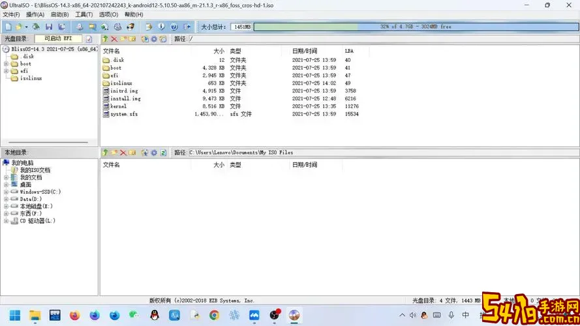This screenshot has width=580, height=326.
Task: Open the 文件(F) menu
Action: tap(11, 14)
